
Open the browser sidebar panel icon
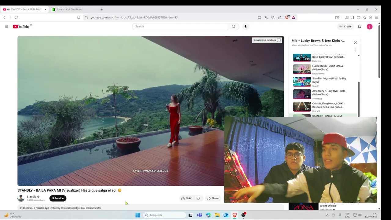(353, 17)
